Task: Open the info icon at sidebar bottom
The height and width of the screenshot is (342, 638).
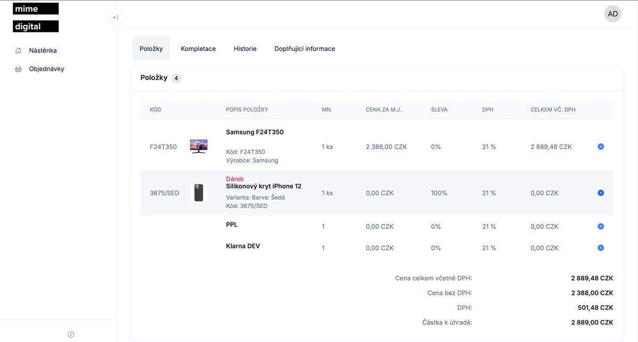Action: pyautogui.click(x=71, y=335)
